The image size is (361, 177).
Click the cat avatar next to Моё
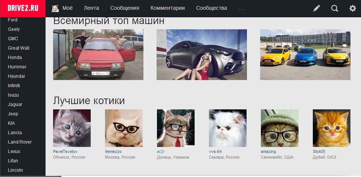coord(55,8)
